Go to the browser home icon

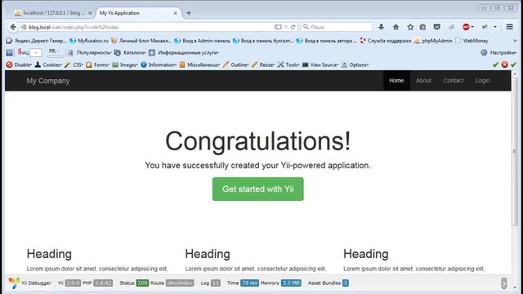396,27
